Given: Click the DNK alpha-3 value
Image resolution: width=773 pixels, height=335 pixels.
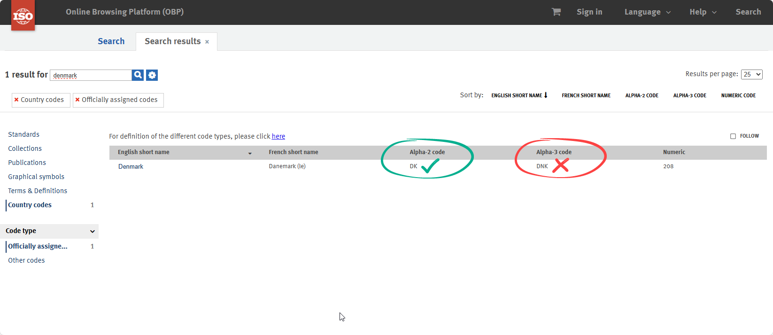Looking at the screenshot, I should pos(542,166).
